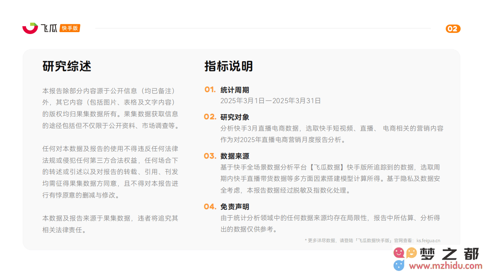This screenshot has height=272, width=483.
Task: Click the orange 02. number marker
Action: pyautogui.click(x=210, y=117)
